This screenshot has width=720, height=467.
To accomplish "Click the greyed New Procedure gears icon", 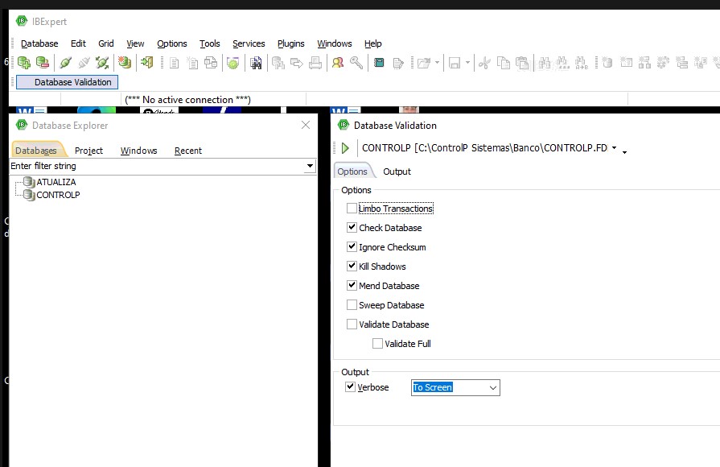I will (x=663, y=63).
